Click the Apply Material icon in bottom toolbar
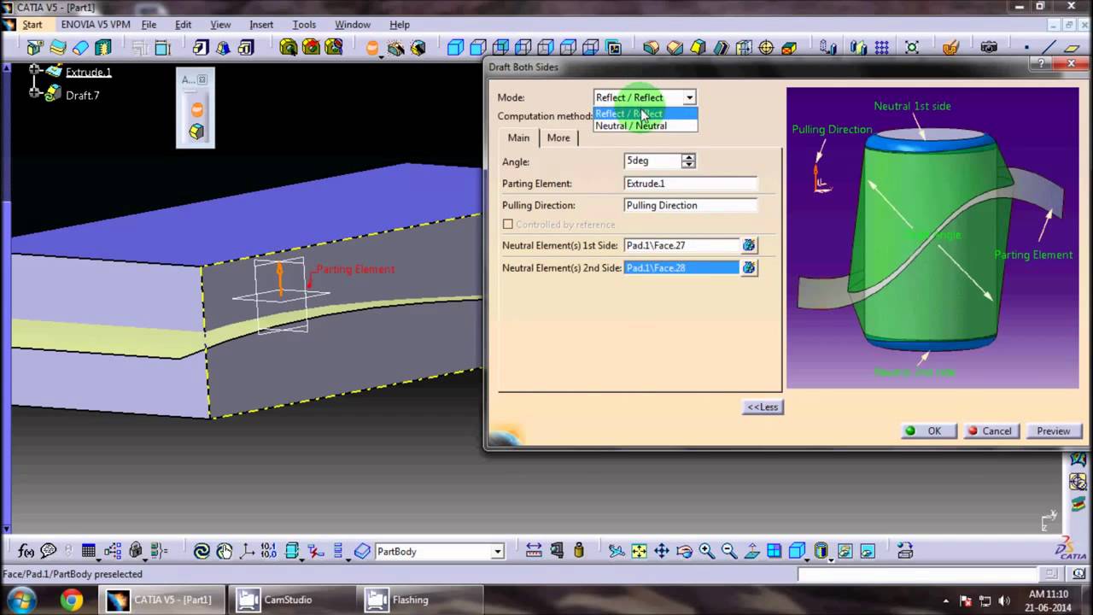 [x=905, y=552]
